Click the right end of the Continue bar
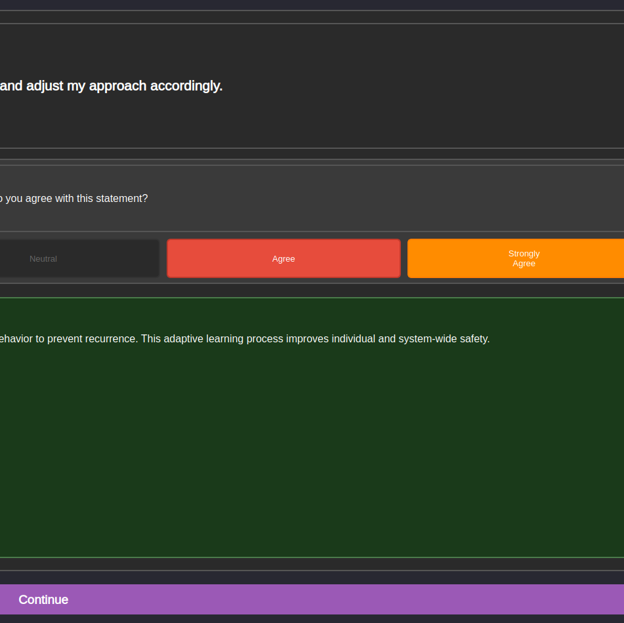This screenshot has height=623, width=624. point(591,599)
